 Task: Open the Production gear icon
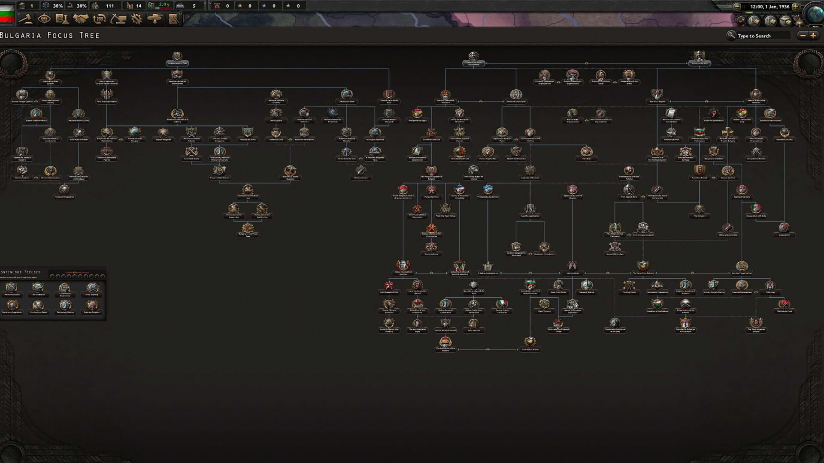click(136, 19)
